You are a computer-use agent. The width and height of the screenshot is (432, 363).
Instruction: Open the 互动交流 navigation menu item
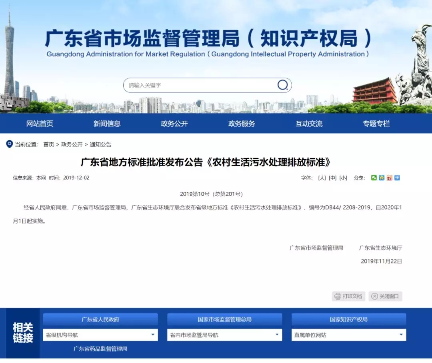(x=309, y=124)
